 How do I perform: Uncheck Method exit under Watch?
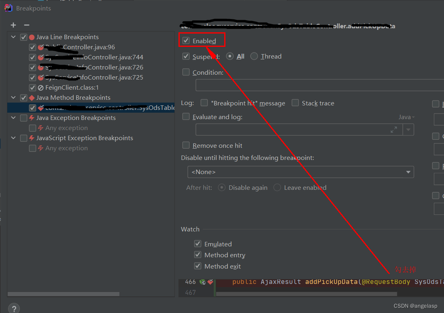click(198, 266)
